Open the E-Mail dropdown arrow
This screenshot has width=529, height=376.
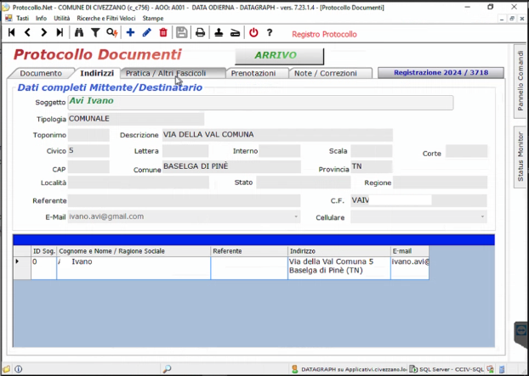point(295,217)
